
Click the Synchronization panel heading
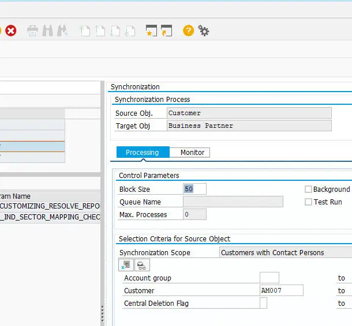pyautogui.click(x=135, y=87)
